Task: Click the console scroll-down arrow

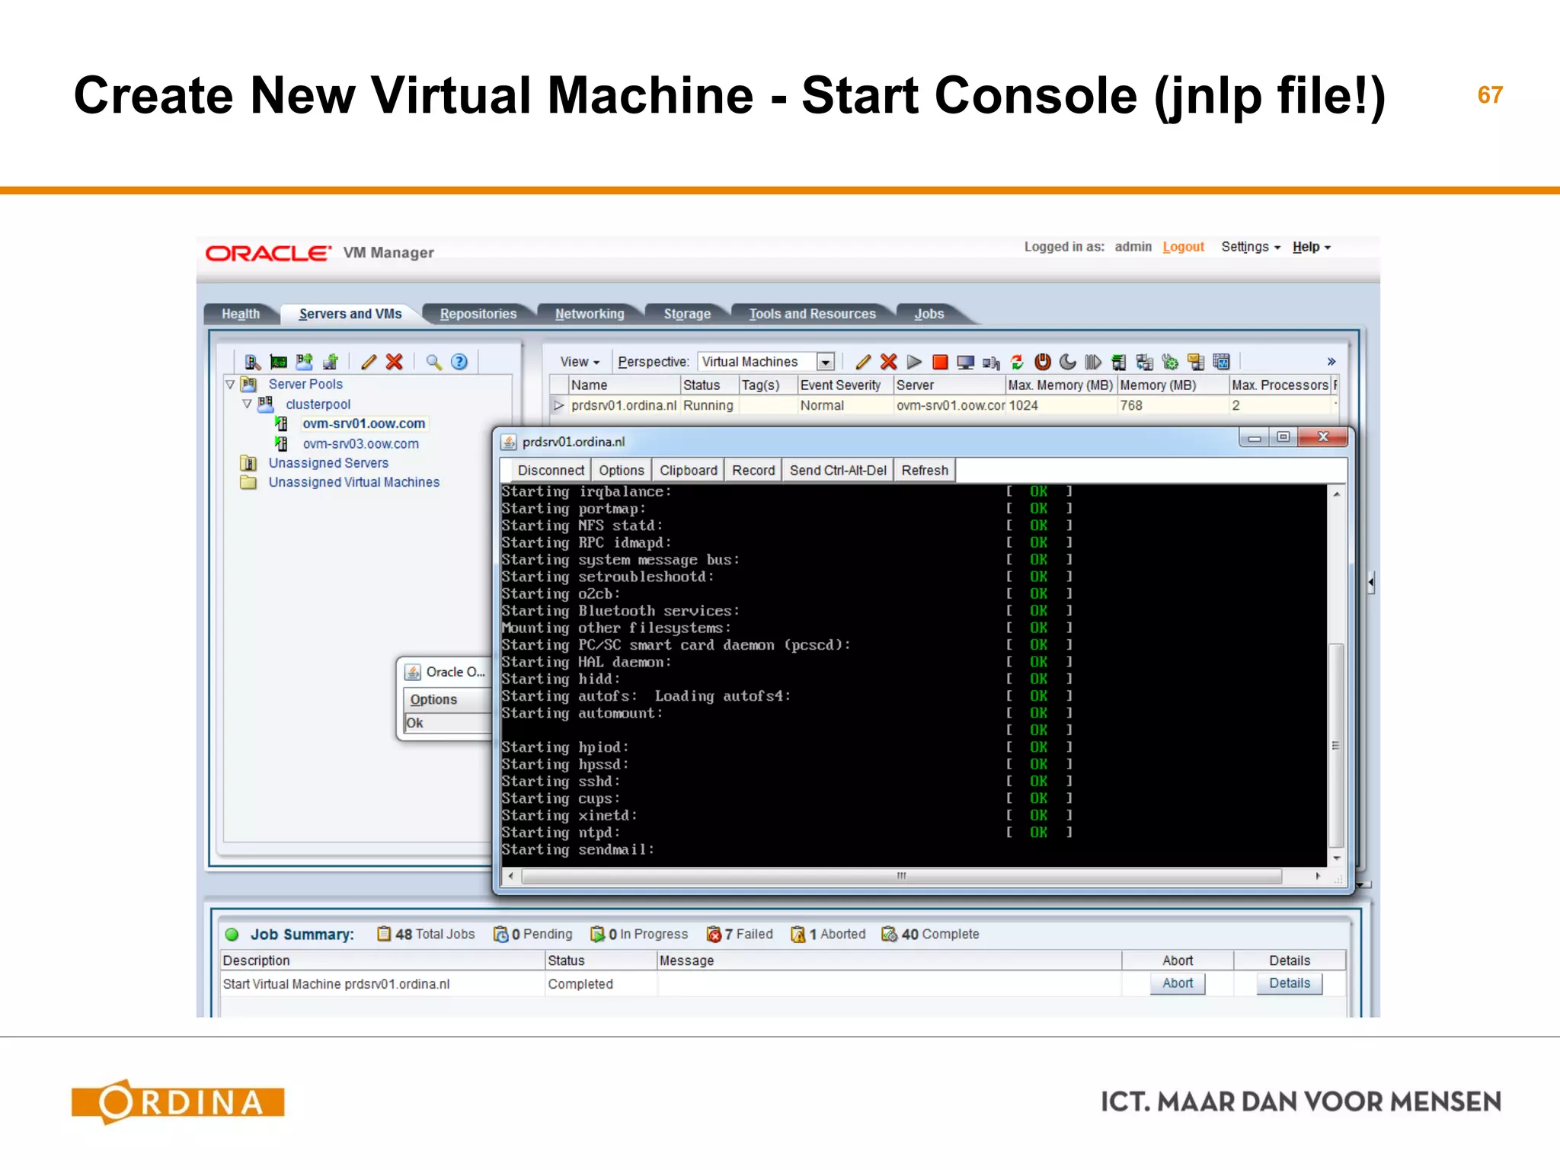Action: click(1336, 858)
